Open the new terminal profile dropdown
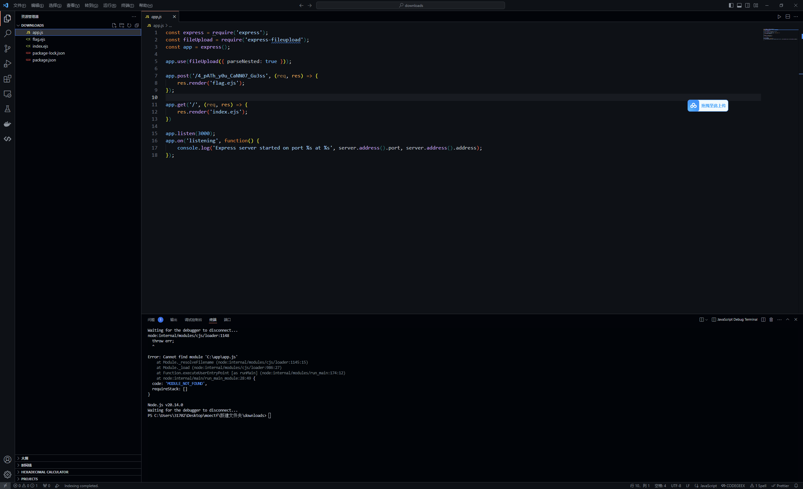Screen dimensions: 803x489 coord(706,319)
